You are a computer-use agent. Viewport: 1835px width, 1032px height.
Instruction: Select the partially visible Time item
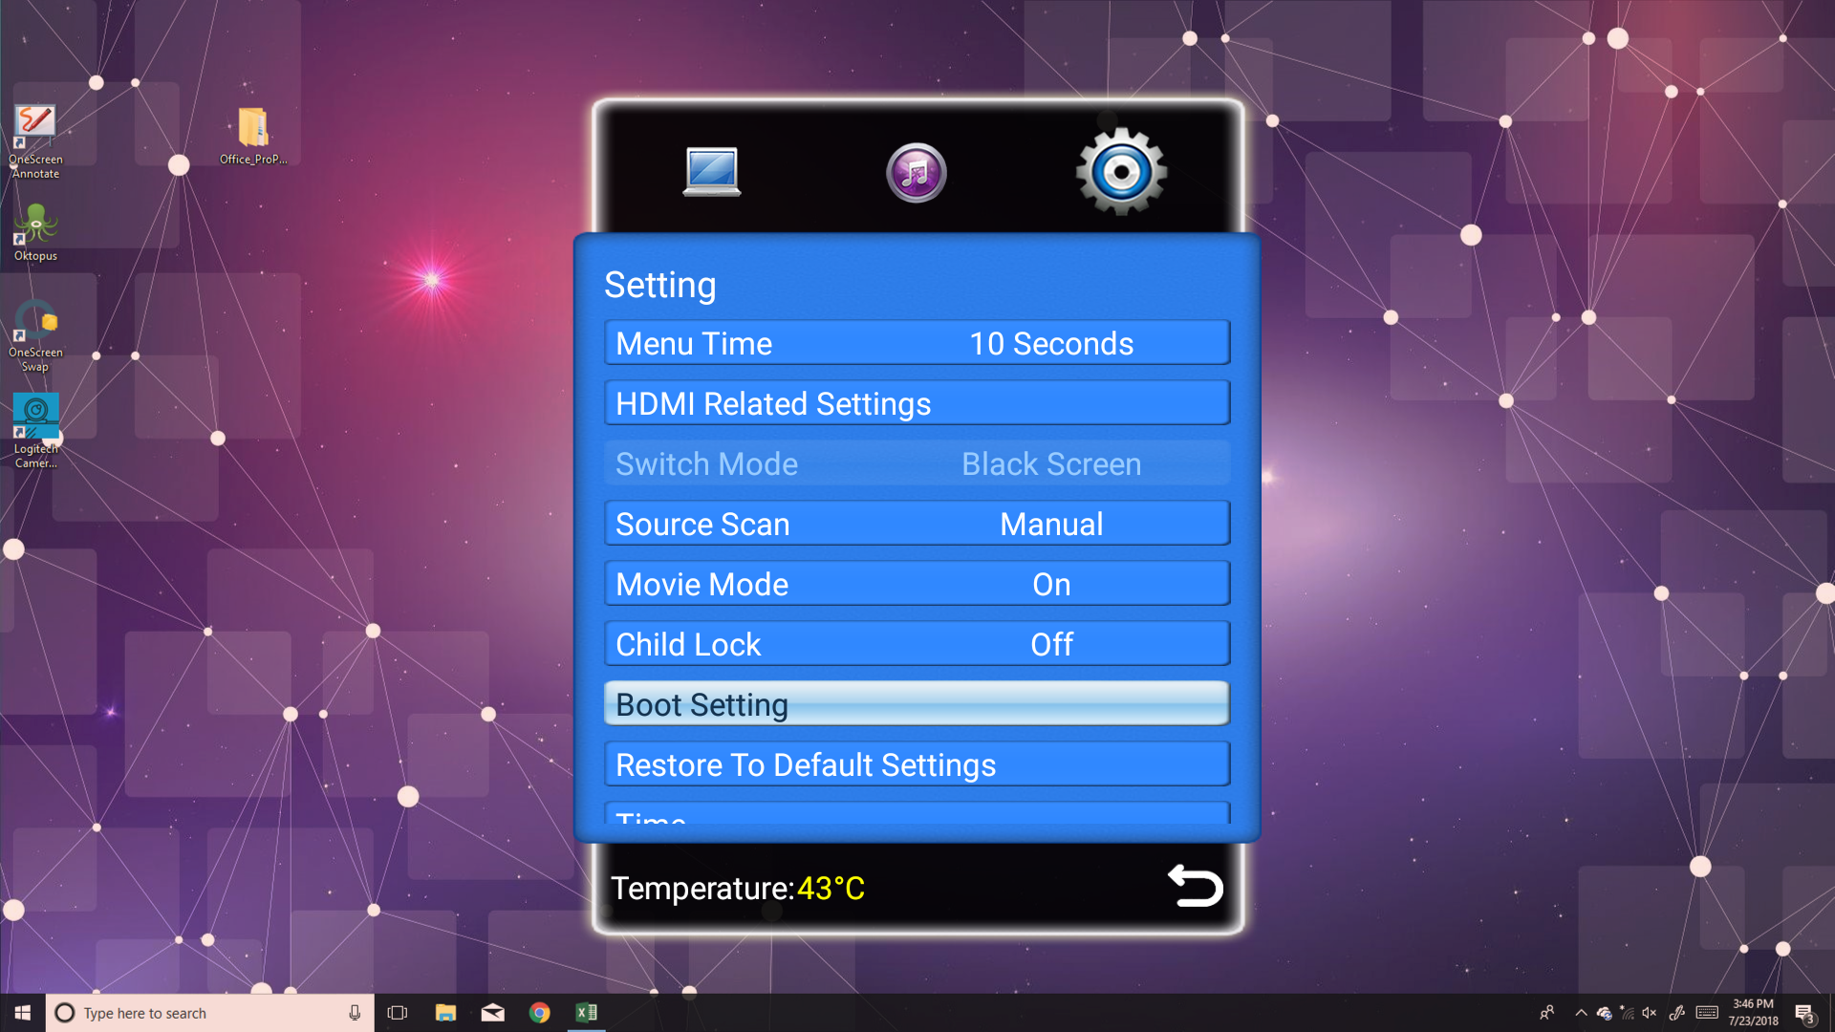[x=917, y=814]
